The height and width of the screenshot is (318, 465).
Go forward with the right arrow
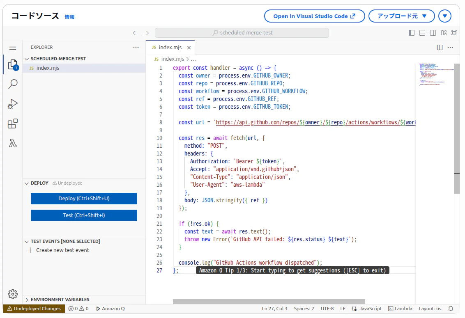click(x=146, y=33)
